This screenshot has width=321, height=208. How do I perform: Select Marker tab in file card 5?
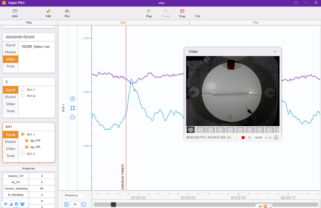[10, 96]
